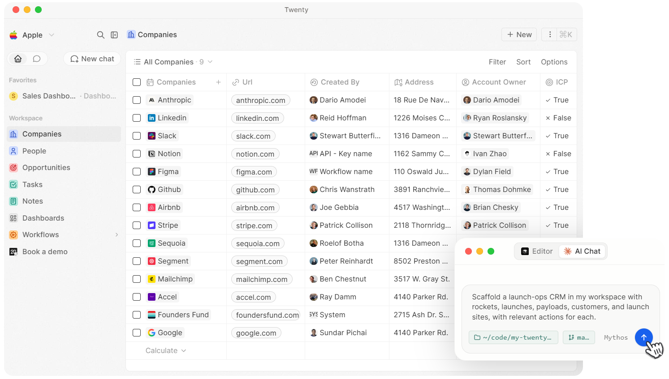Open the three-dot menu near New
Viewport: 669px width, 379px height.
click(x=550, y=34)
